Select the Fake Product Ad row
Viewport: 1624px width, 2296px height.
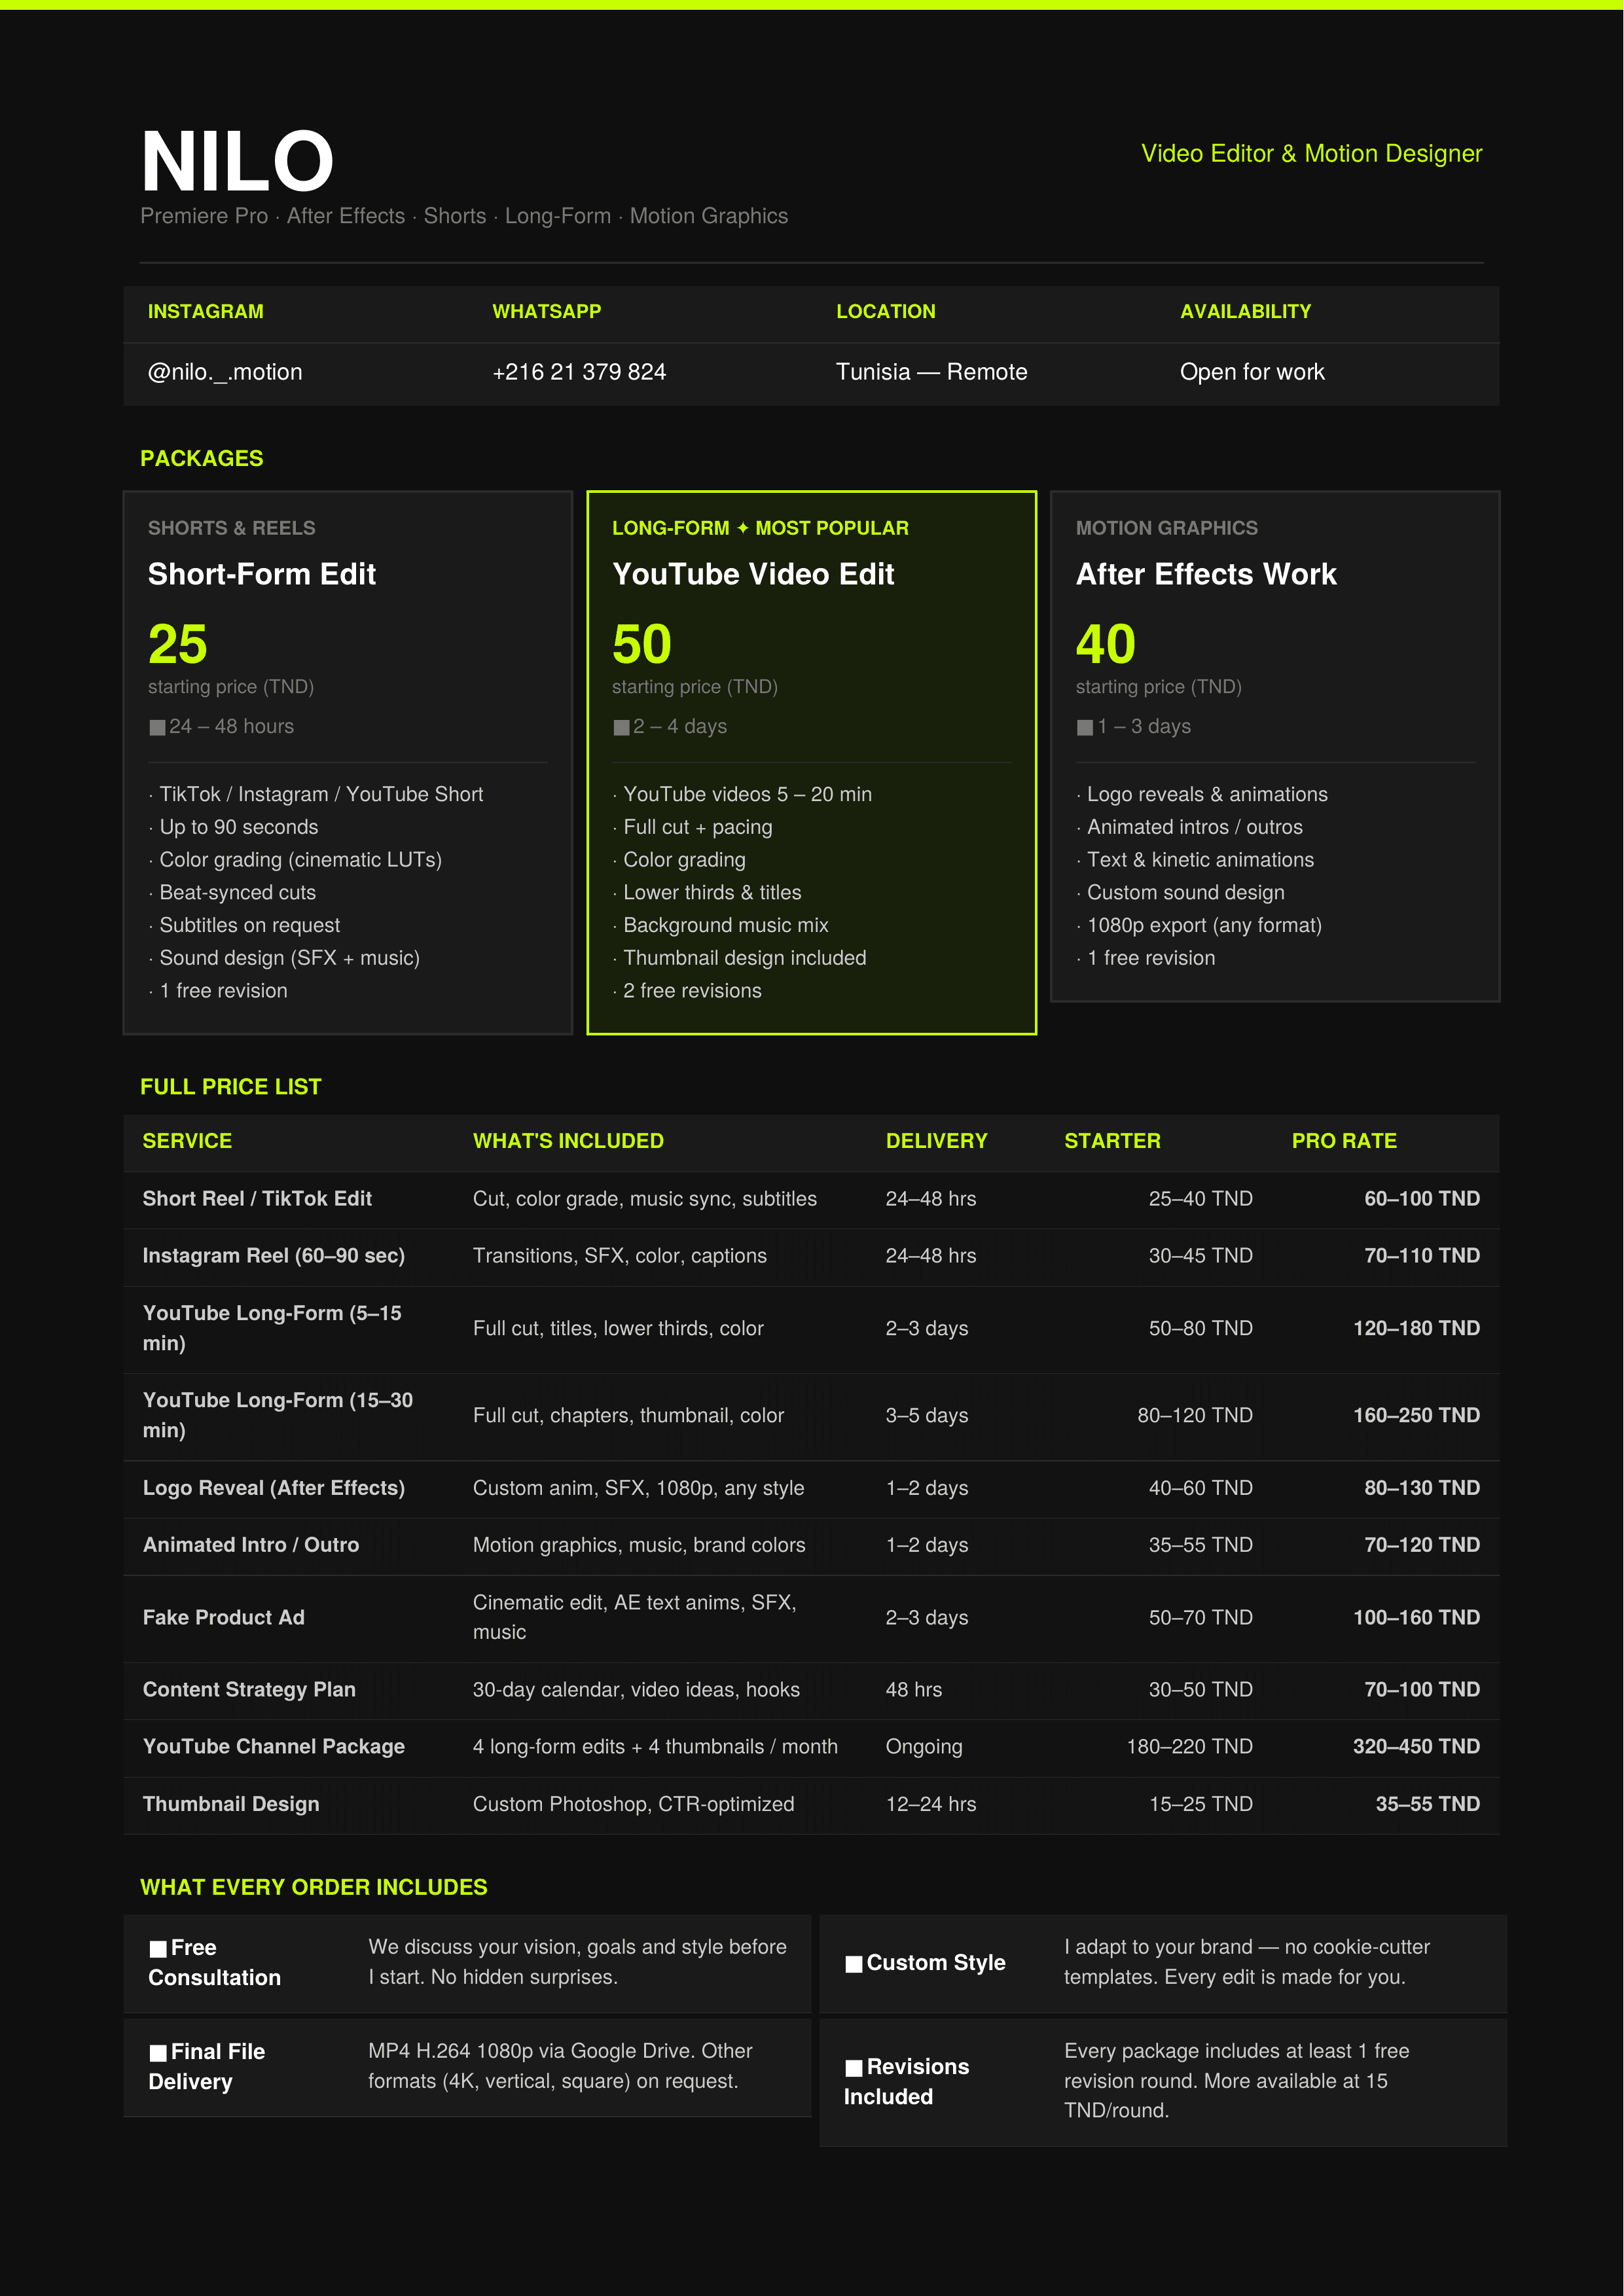coord(811,1618)
